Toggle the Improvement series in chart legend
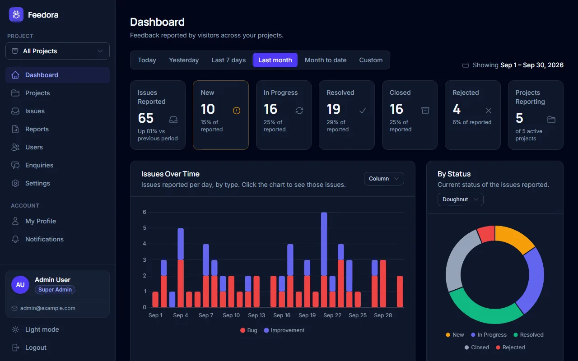 (x=284, y=330)
